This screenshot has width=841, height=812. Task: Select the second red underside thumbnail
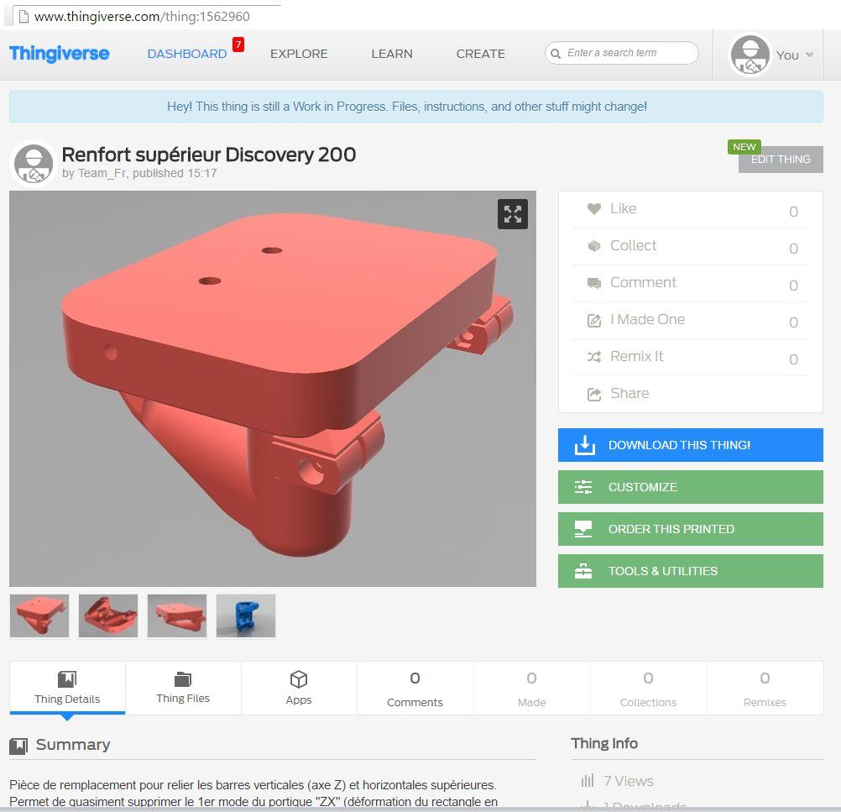point(107,616)
